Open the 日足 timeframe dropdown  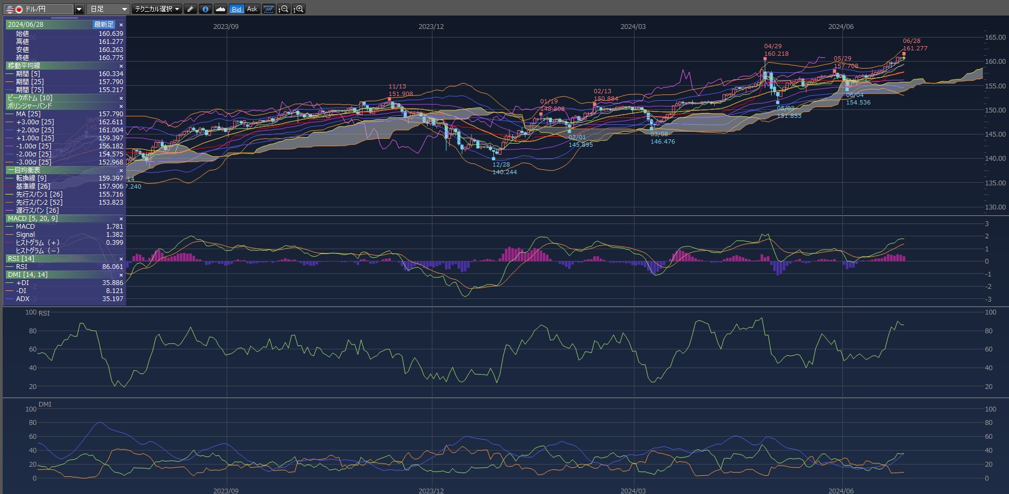108,9
